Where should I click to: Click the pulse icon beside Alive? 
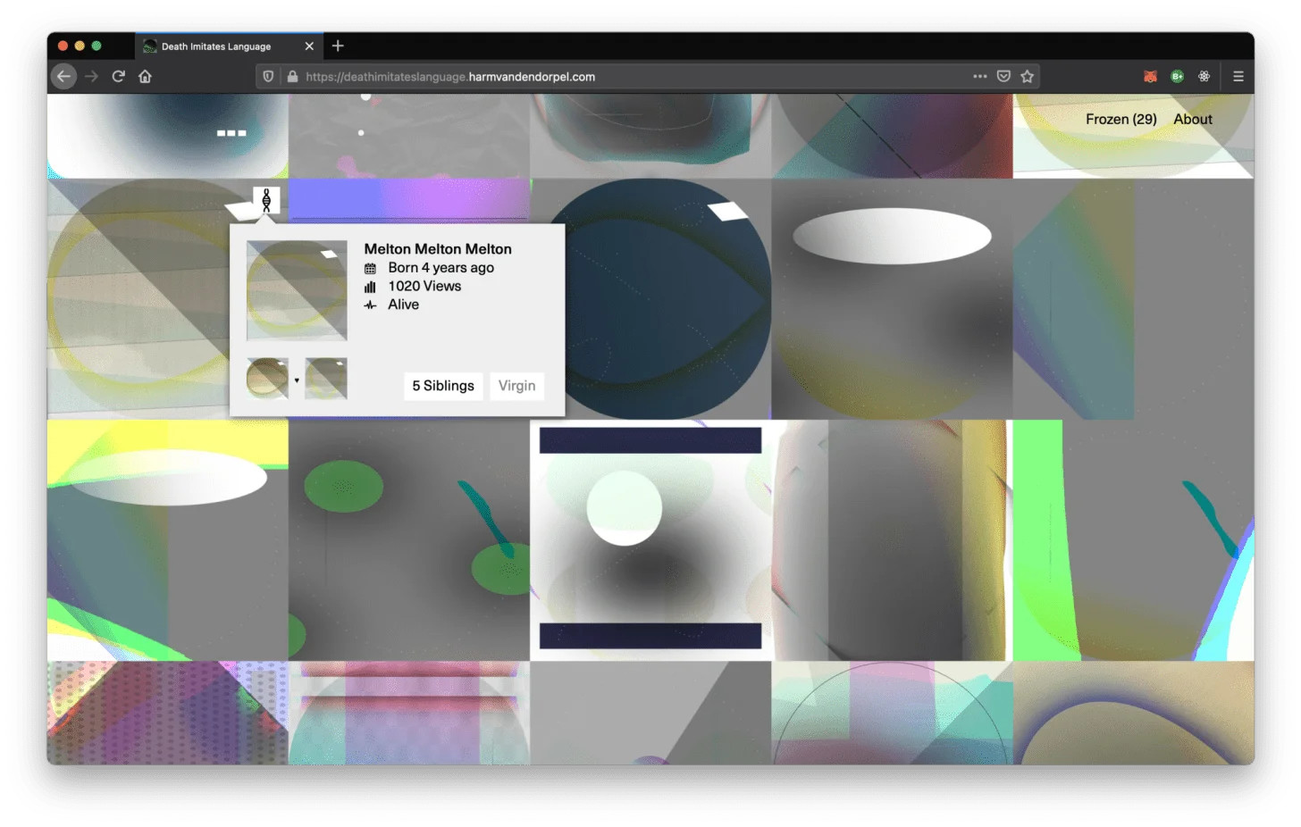click(370, 305)
